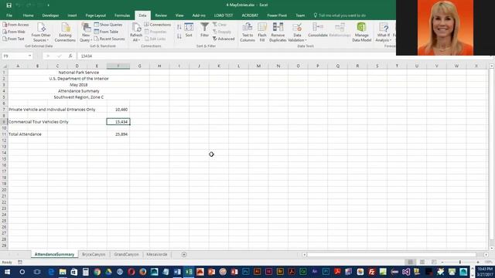Select the GrandCanyon sheet tab
The width and height of the screenshot is (495, 278).
[x=126, y=254]
